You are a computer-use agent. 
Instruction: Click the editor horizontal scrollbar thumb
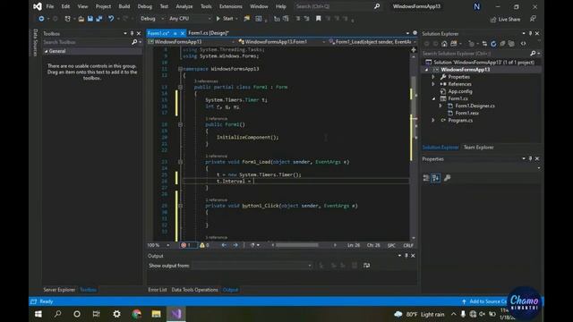(296, 245)
